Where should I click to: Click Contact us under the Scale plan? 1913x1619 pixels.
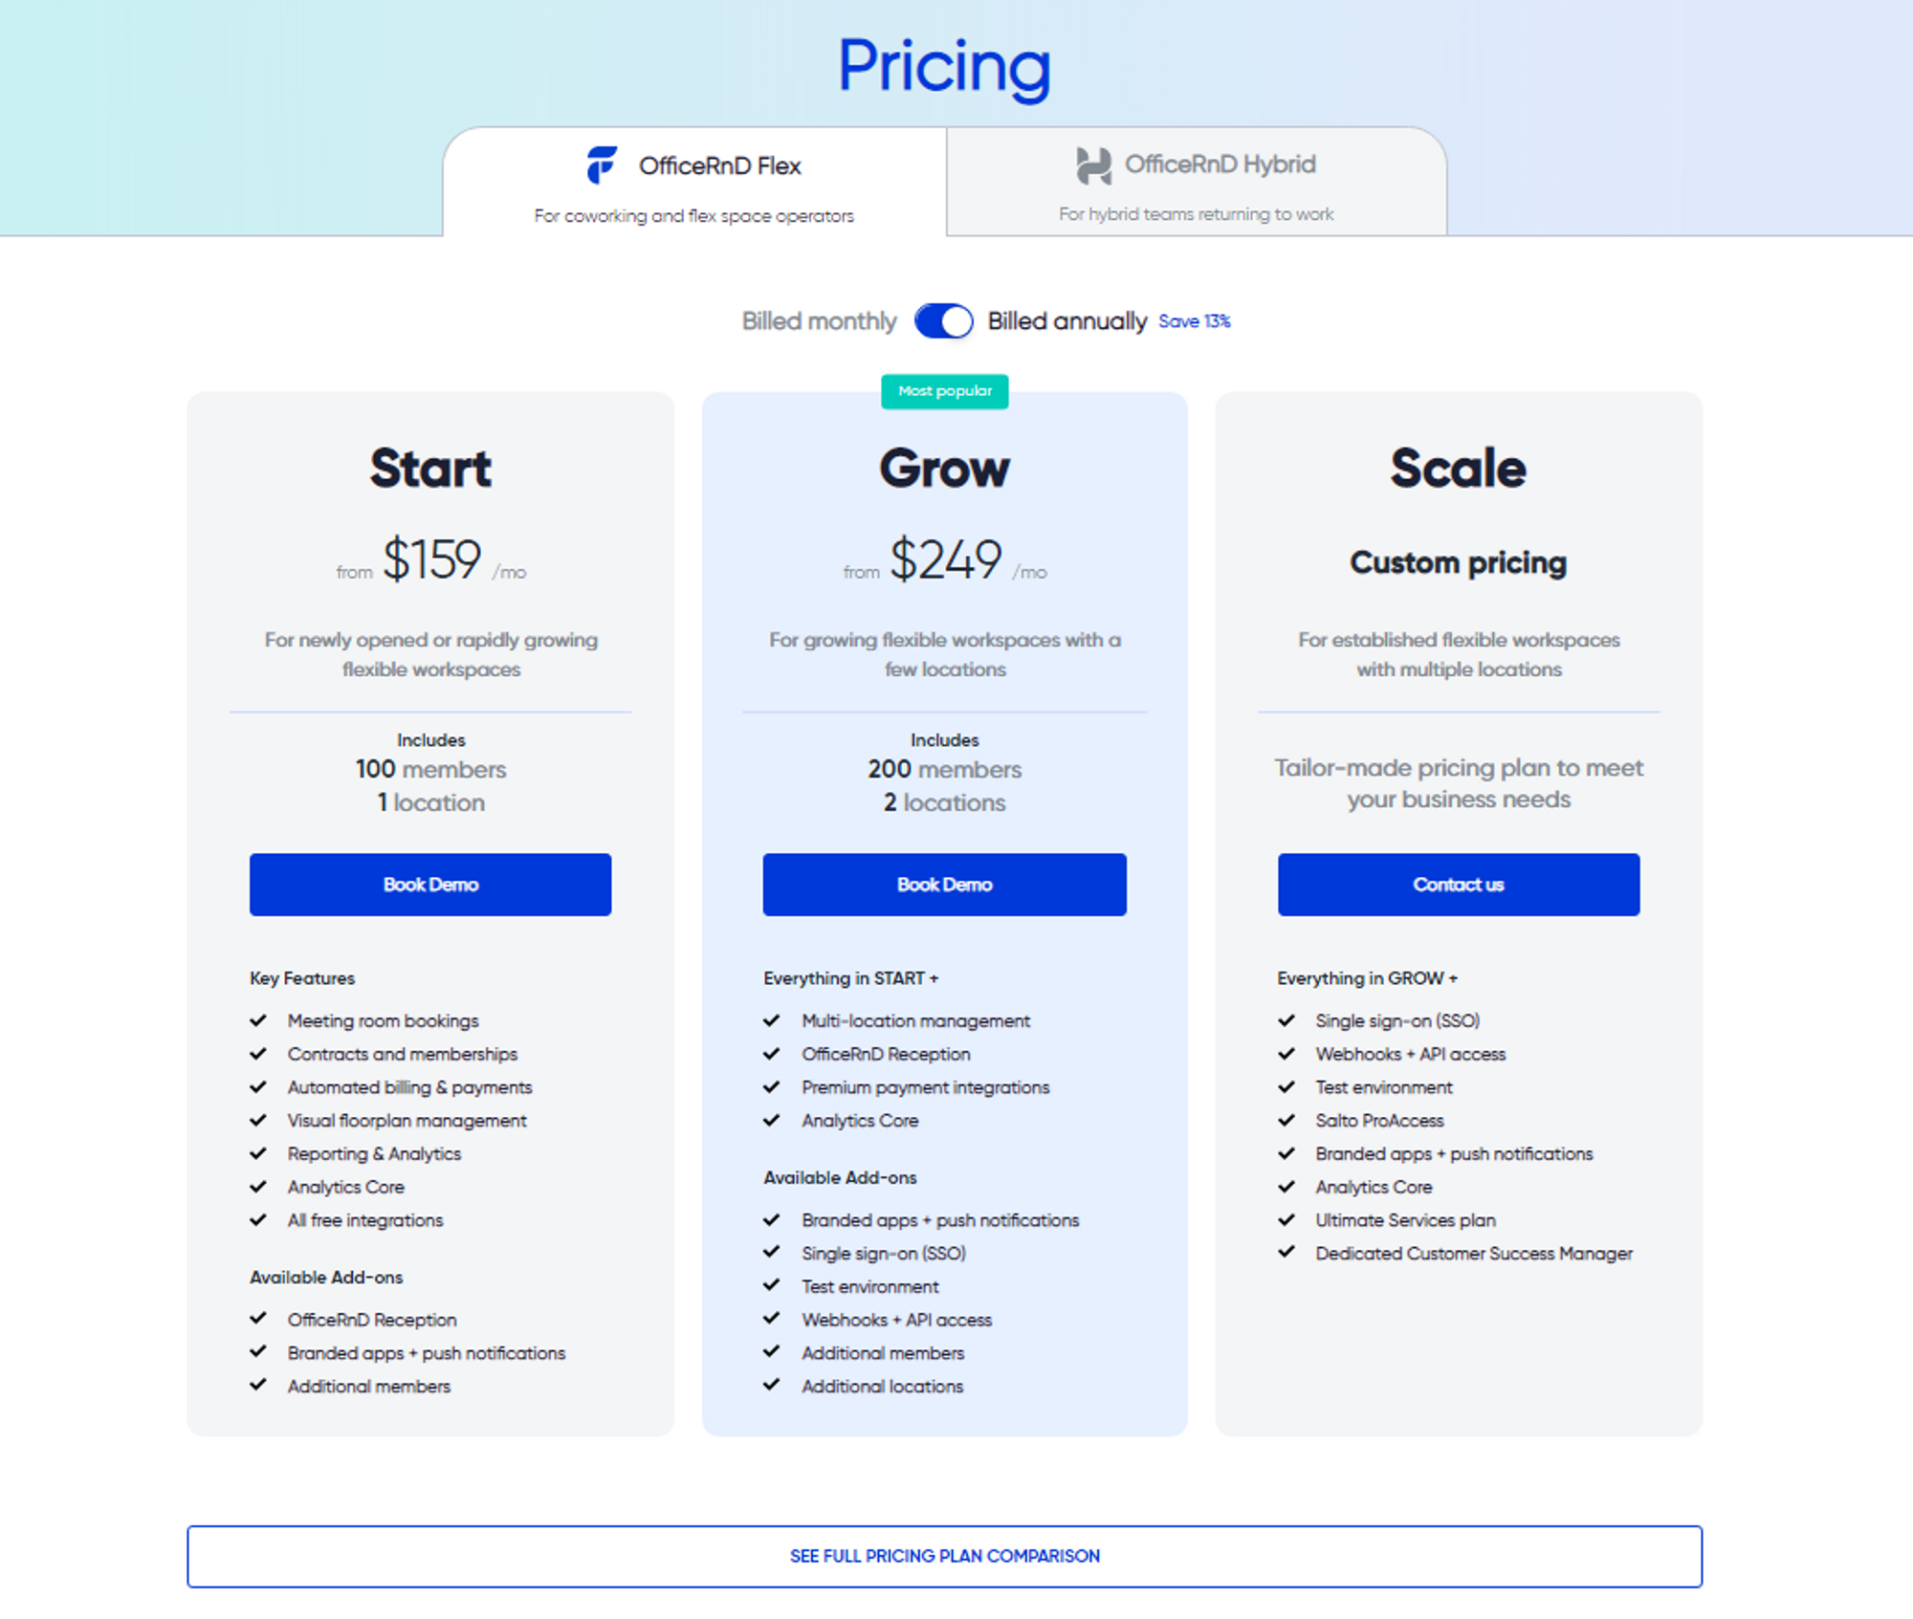coord(1458,884)
